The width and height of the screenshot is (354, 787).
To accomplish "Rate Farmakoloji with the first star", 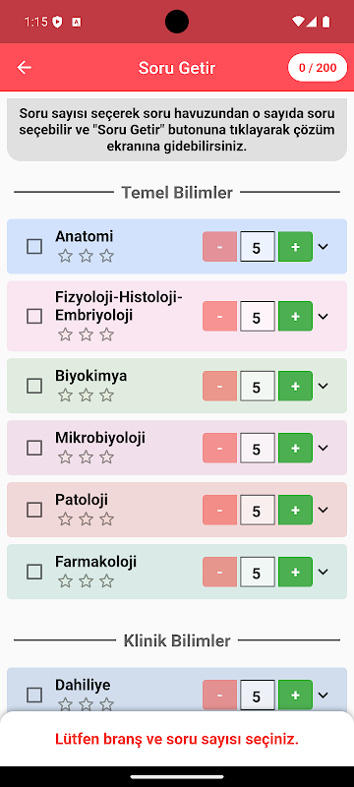I will [65, 581].
